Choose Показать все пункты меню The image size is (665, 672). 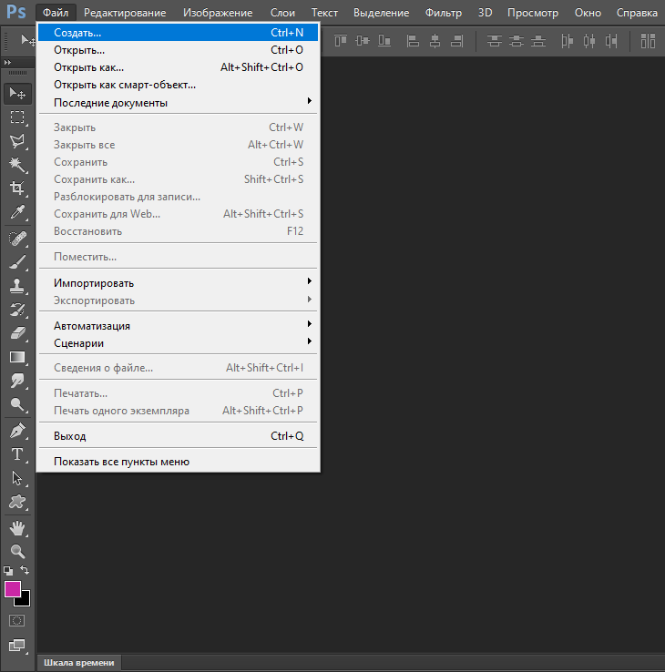(178, 462)
